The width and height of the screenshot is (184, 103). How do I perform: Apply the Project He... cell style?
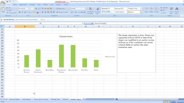(x=134, y=9)
